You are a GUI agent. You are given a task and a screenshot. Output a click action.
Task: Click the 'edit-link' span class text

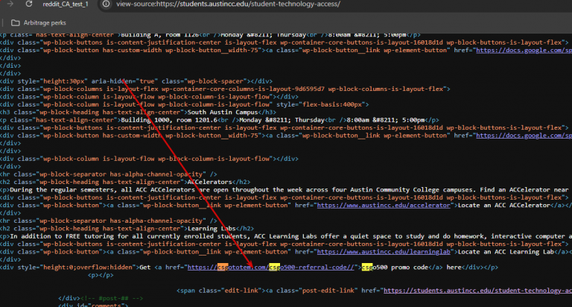243,291
